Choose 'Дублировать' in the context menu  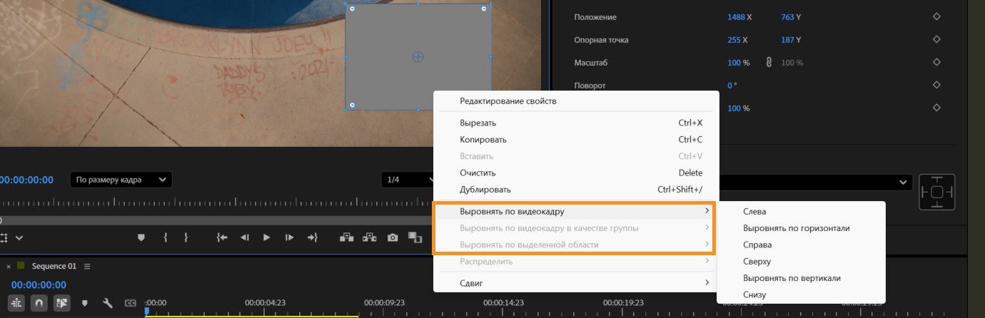coord(576,190)
